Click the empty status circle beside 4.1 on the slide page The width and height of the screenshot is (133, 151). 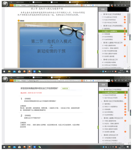125,62
